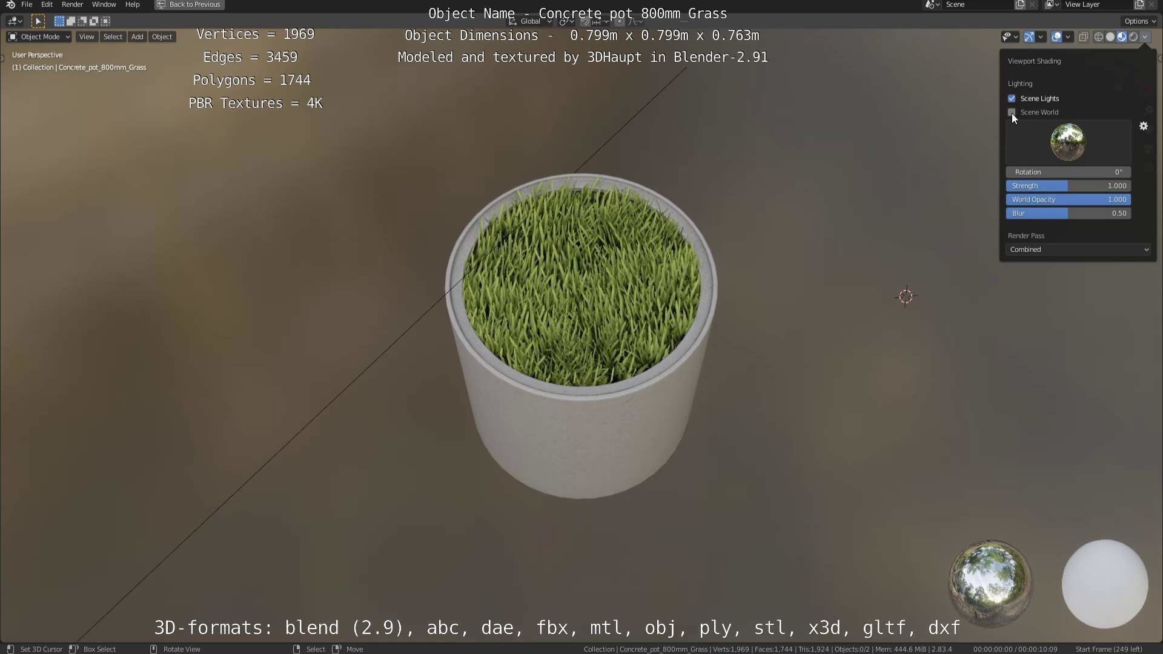Toggle X-ray mode

point(1084,37)
